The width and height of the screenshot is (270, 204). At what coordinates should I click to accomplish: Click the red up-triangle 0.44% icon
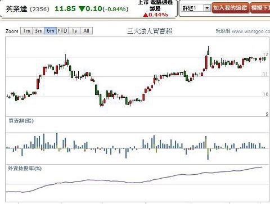click(146, 15)
